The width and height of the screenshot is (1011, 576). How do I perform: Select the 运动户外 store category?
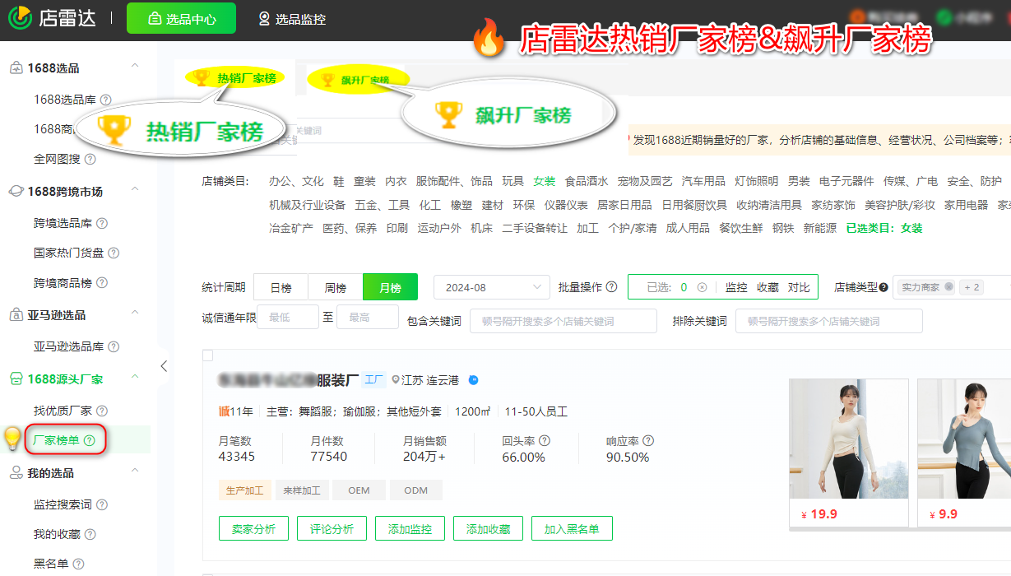coord(439,228)
